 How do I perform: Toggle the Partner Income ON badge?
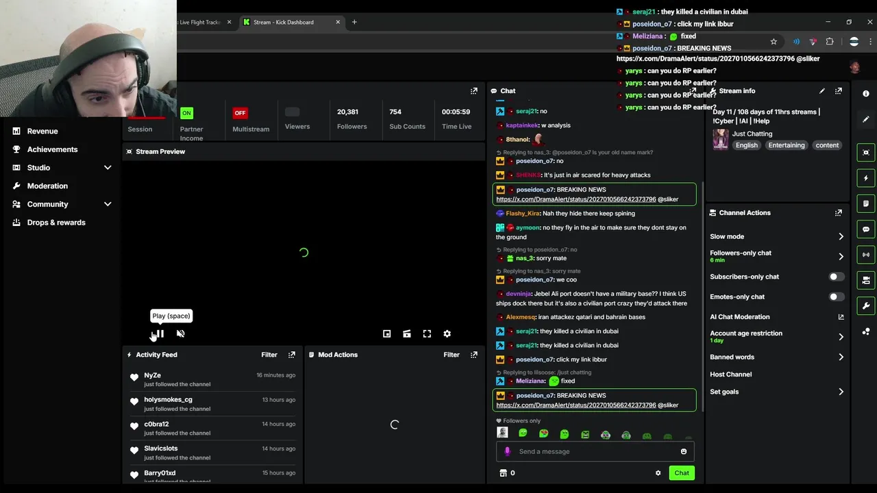pos(186,113)
